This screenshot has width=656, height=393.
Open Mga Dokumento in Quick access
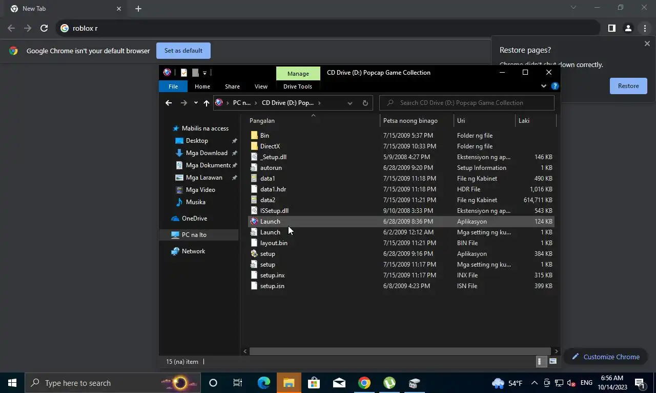208,165
